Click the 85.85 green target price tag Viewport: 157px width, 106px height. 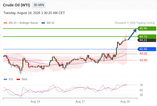(147, 29)
